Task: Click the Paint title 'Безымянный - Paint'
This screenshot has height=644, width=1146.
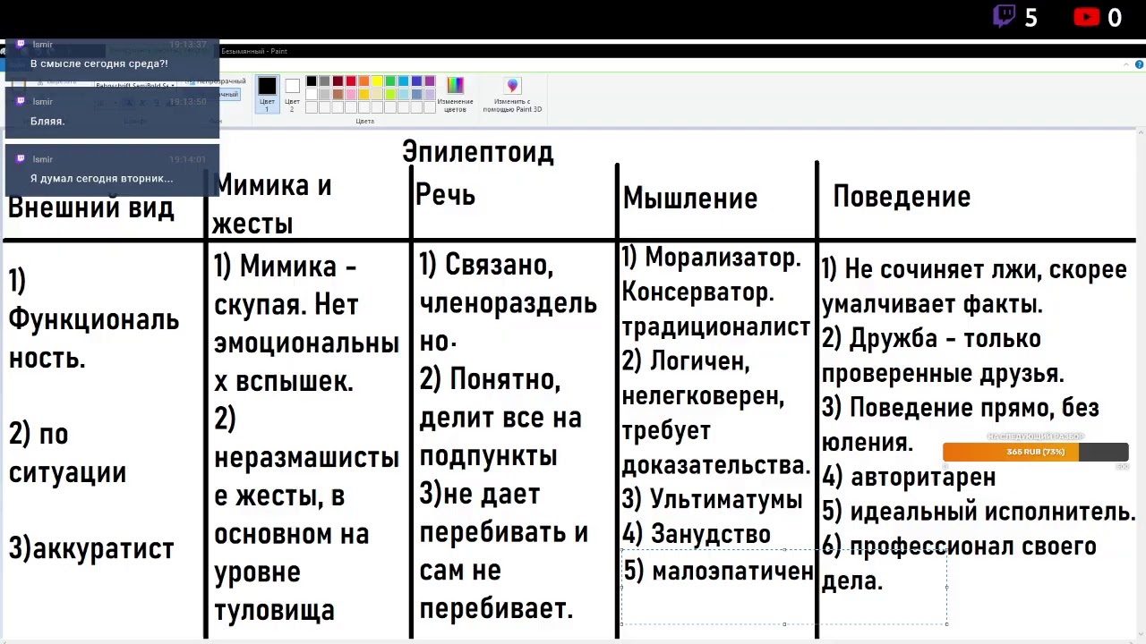Action: [254, 51]
